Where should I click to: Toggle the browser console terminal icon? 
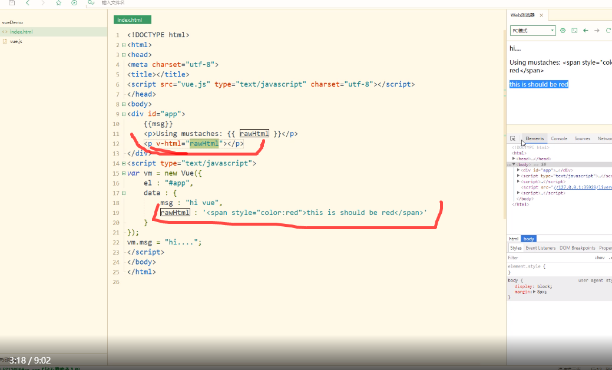pos(574,31)
